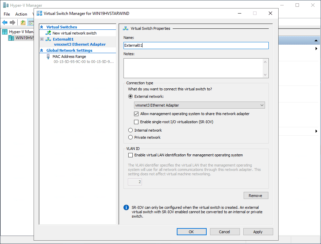Viewport: 321px width, 244px height.
Task: Enable virtual LAN identification checkbox
Action: tap(131, 155)
